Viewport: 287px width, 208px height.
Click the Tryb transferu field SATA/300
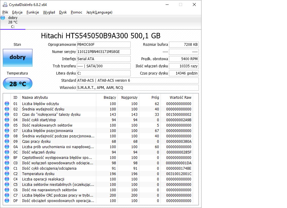104,66
